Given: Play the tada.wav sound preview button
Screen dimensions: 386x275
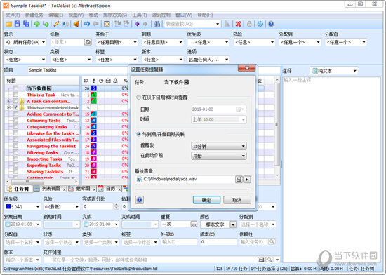Looking at the screenshot, I should coord(247,180).
